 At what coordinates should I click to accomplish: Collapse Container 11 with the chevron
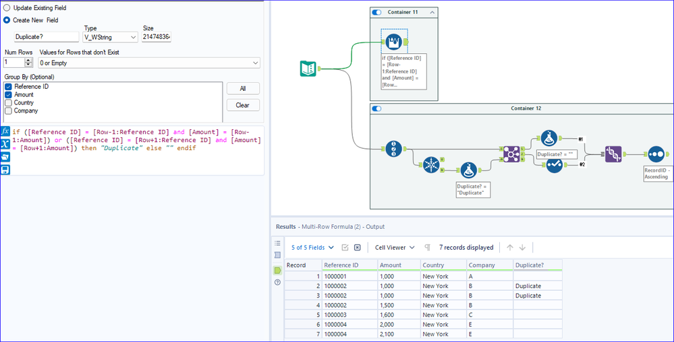pos(432,12)
